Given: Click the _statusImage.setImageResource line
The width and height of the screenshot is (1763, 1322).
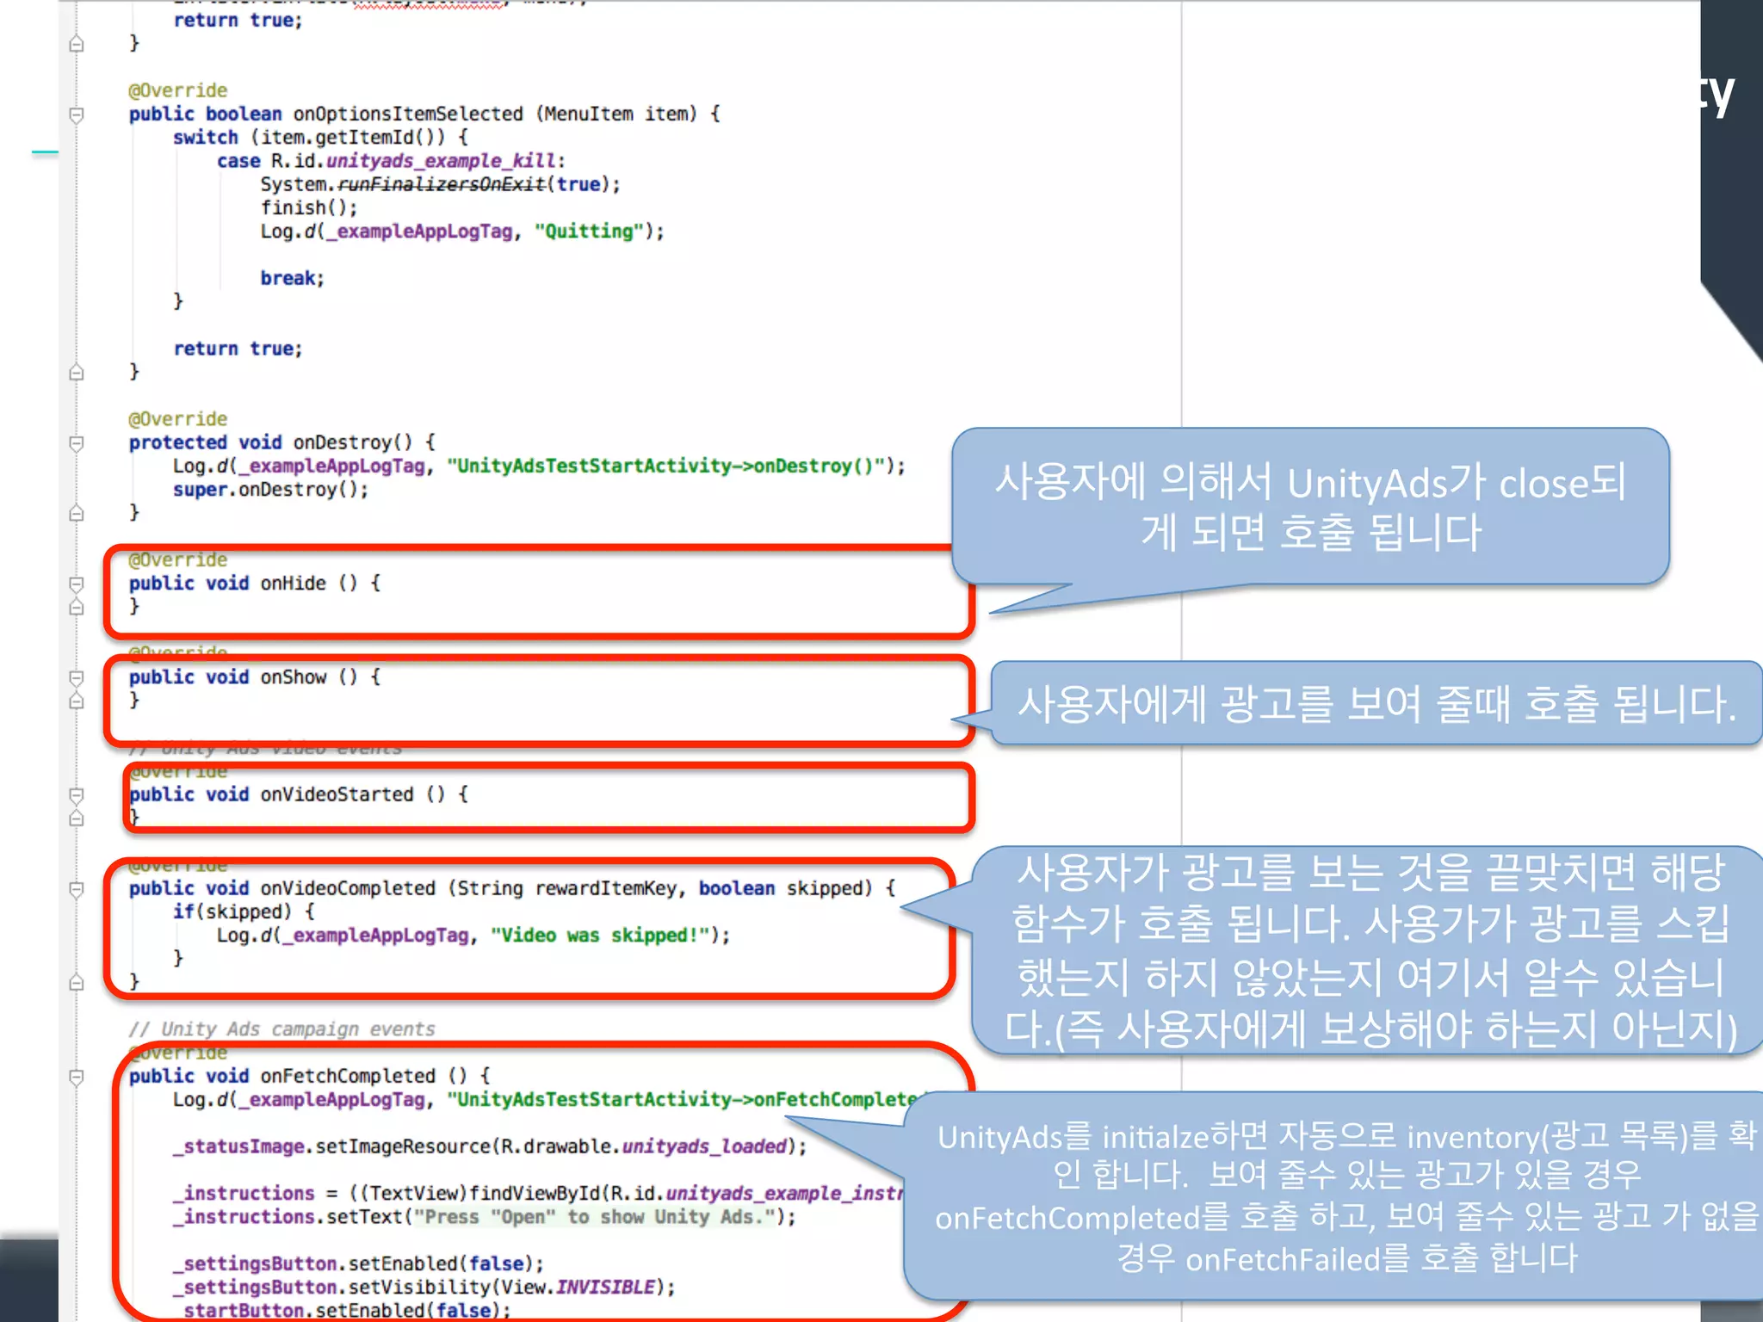Looking at the screenshot, I should (x=490, y=1146).
